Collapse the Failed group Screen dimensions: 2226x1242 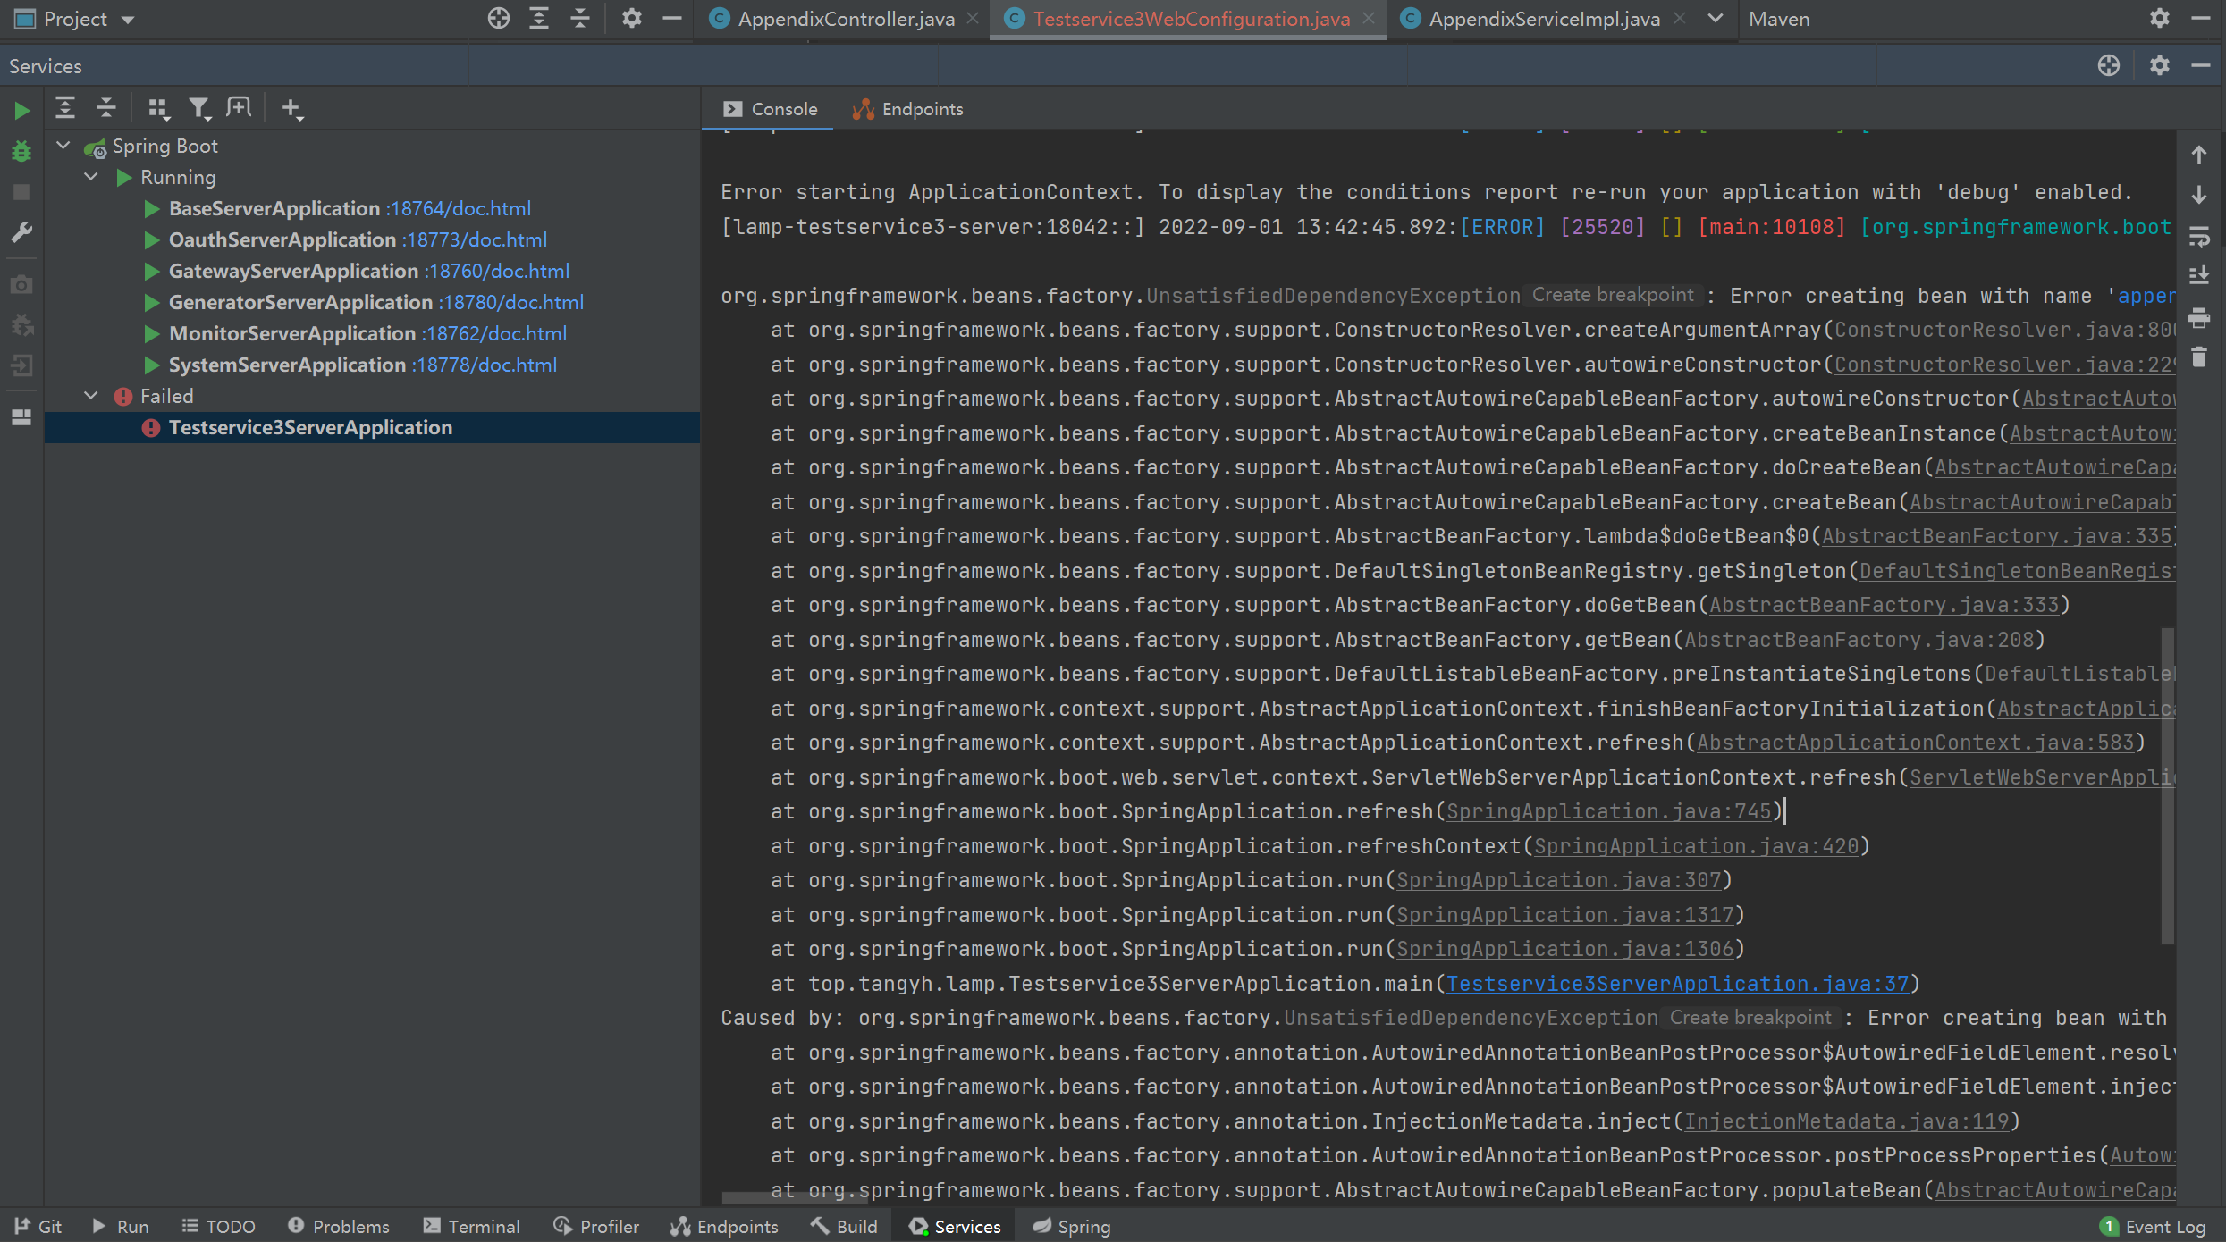[90, 395]
